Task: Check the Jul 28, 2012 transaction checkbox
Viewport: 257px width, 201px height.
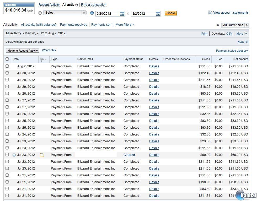Action: coord(7,93)
